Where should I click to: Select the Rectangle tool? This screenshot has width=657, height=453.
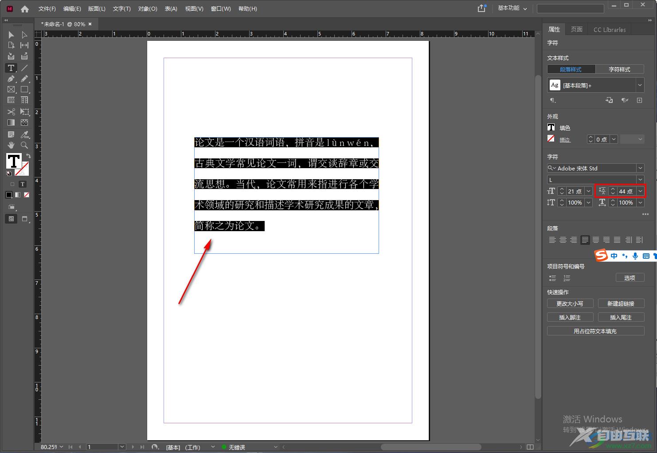24,90
